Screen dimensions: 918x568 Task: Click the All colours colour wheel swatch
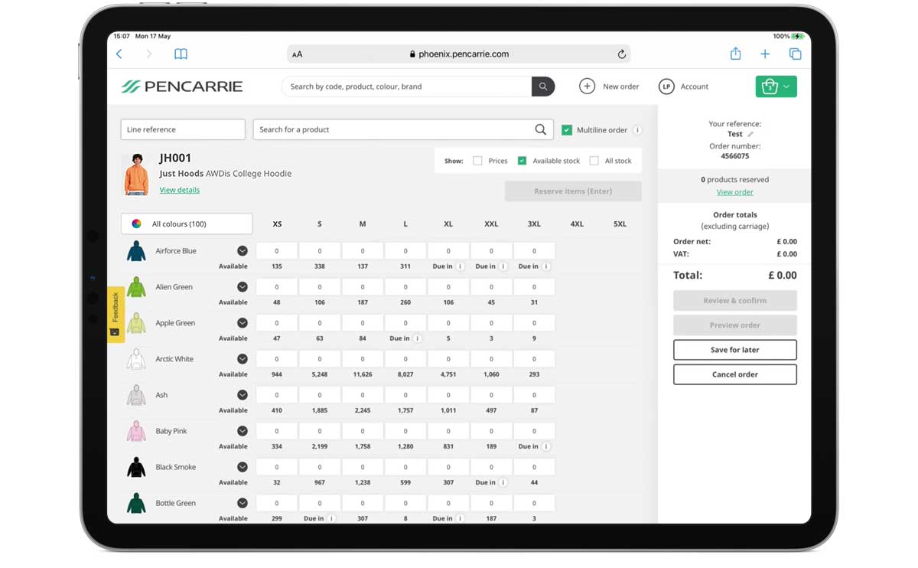click(136, 224)
